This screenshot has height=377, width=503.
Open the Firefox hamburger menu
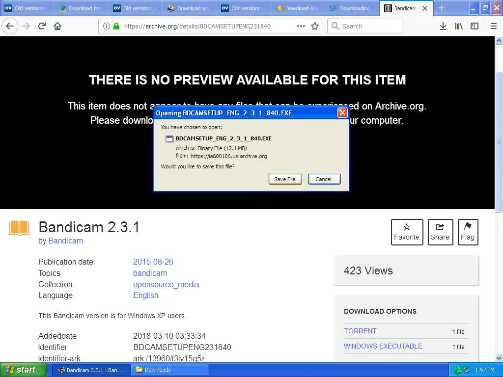coord(494,26)
